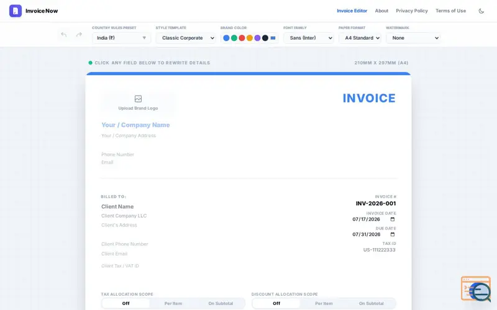Set Tax Allocation Scope to On Subtotal

point(221,303)
